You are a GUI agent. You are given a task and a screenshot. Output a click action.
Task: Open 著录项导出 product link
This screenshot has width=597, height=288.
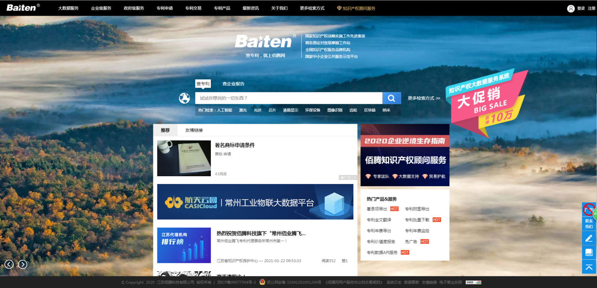click(377, 209)
